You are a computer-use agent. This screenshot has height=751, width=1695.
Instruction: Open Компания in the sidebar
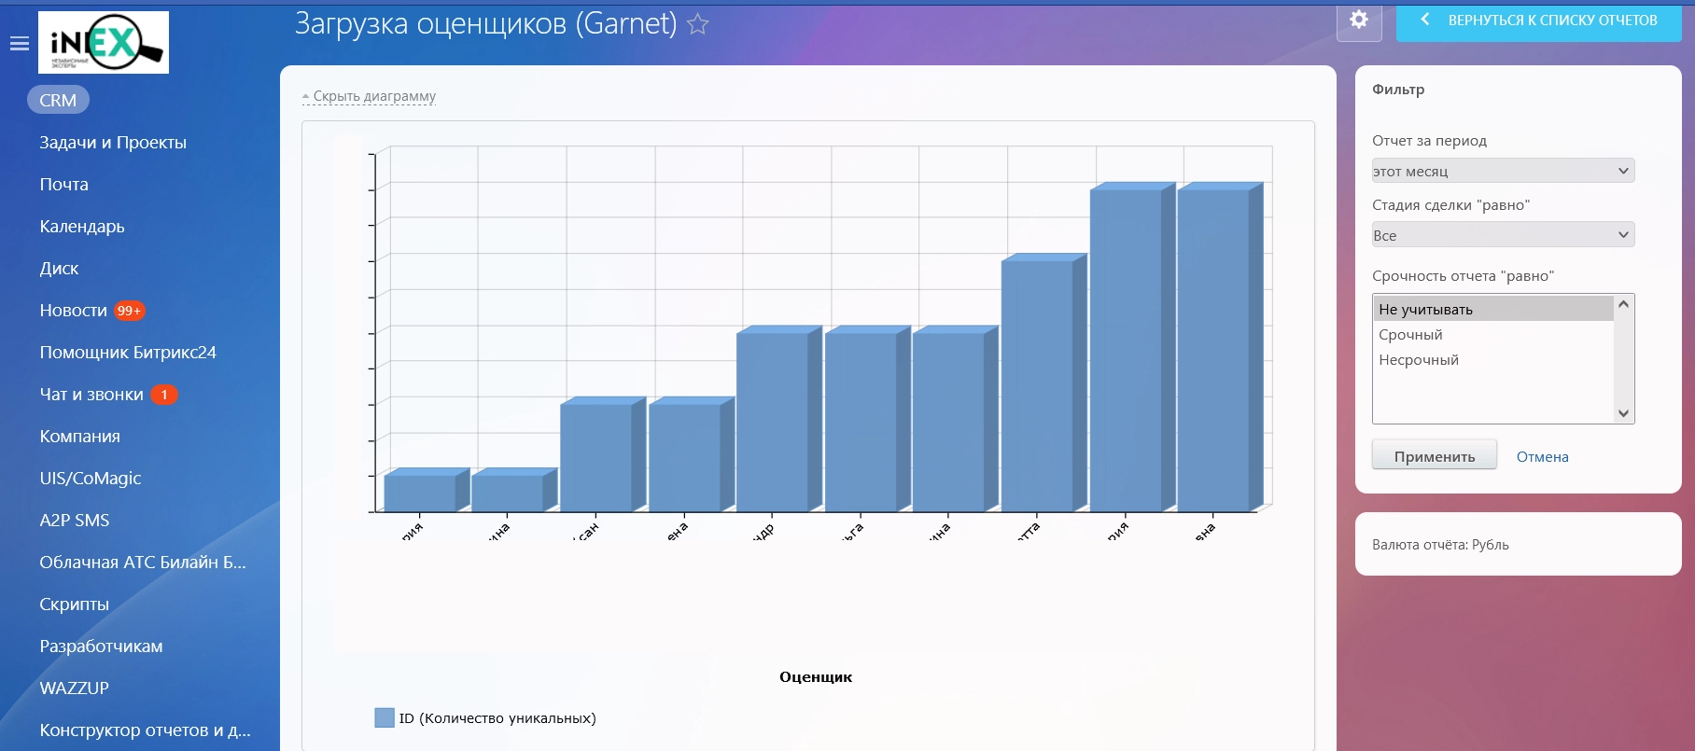[x=79, y=436]
